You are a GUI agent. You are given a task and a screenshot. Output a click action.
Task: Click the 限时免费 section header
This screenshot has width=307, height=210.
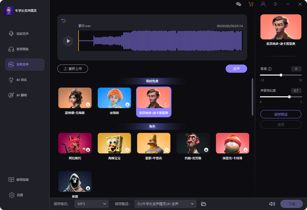152,81
